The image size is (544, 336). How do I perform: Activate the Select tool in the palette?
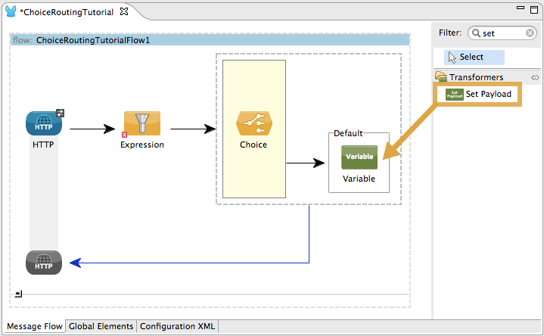[x=473, y=58]
